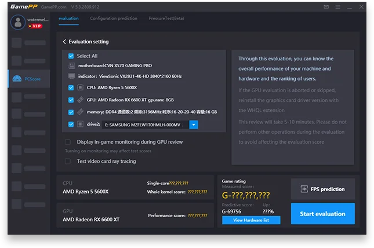Image resolution: width=374 pixels, height=248 pixels.
Task: Open the drive2 selection dropdown arrow
Action: [194, 125]
